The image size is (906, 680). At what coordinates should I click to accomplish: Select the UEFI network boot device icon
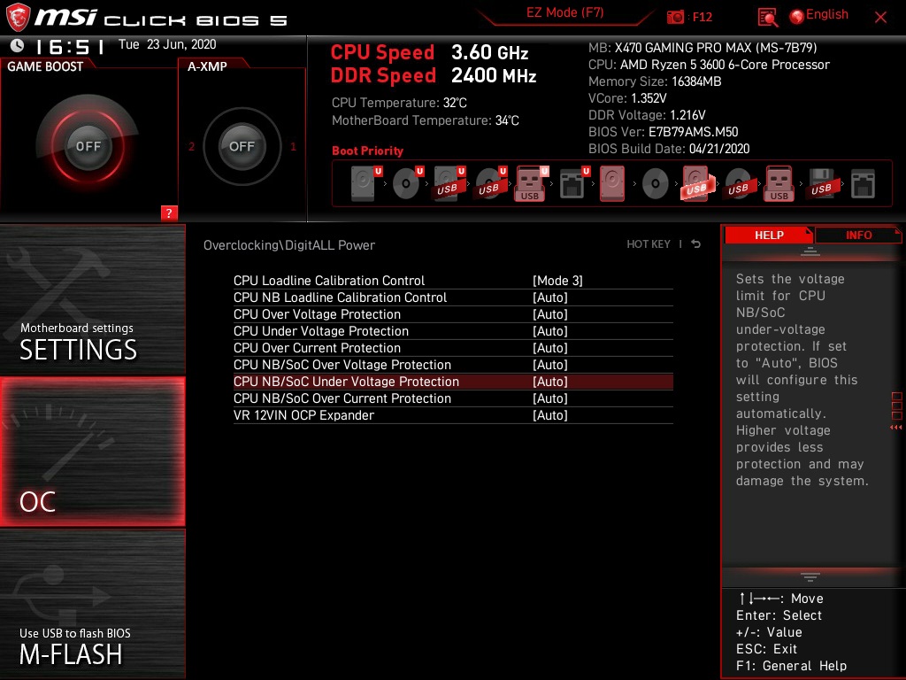pos(574,183)
